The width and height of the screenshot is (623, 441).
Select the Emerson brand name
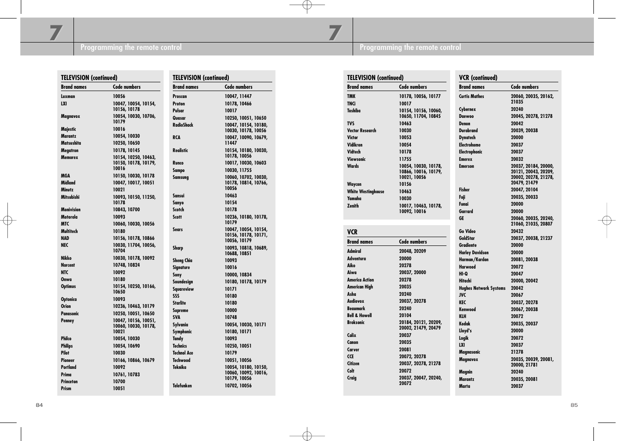(467, 166)
